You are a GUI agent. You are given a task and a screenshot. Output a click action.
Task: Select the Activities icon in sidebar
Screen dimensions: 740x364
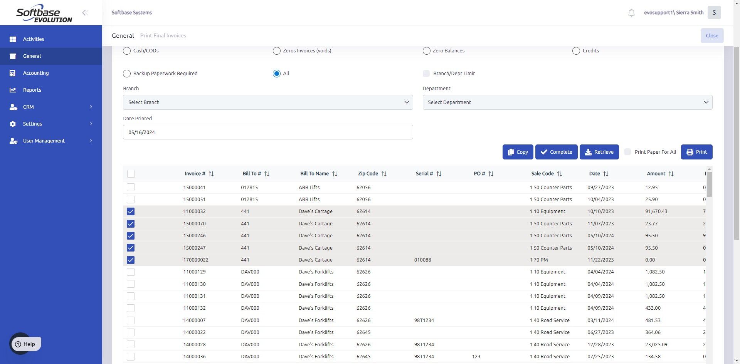[x=13, y=39]
